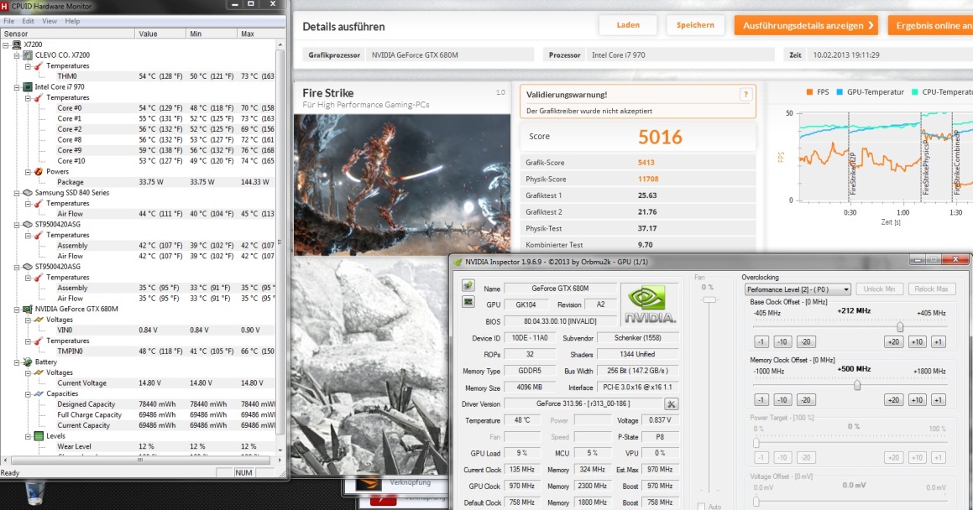Screen dimensions: 973x510
Task: Click the Relock Max button
Action: (x=931, y=289)
